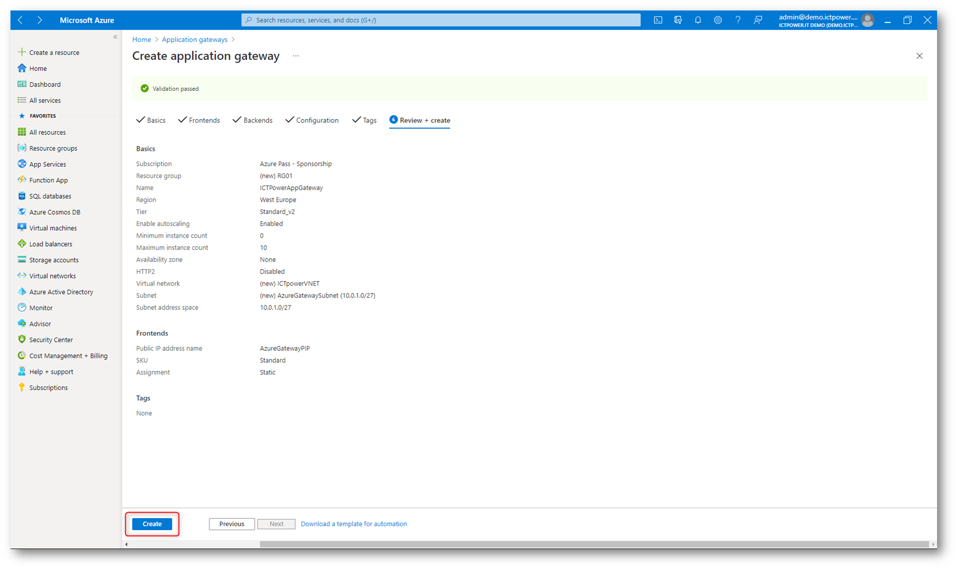The image size is (958, 570).
Task: Click the All resources grid icon
Action: coord(21,132)
